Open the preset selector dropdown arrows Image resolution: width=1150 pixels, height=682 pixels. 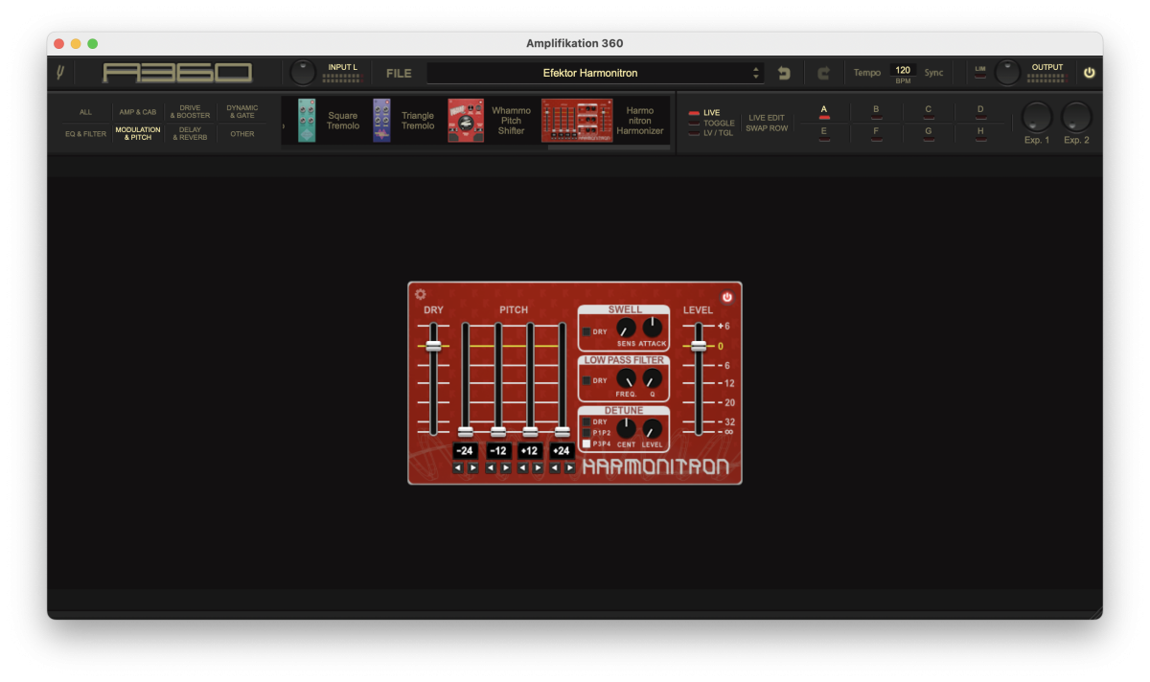(x=756, y=73)
